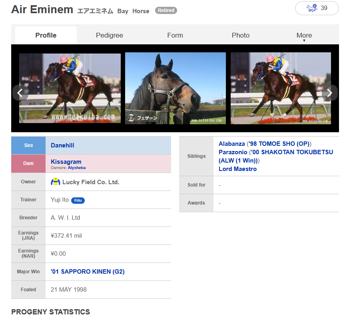Open '01 SAPPORO KINEN (G2) race link
The height and width of the screenshot is (324, 347).
coord(88,271)
